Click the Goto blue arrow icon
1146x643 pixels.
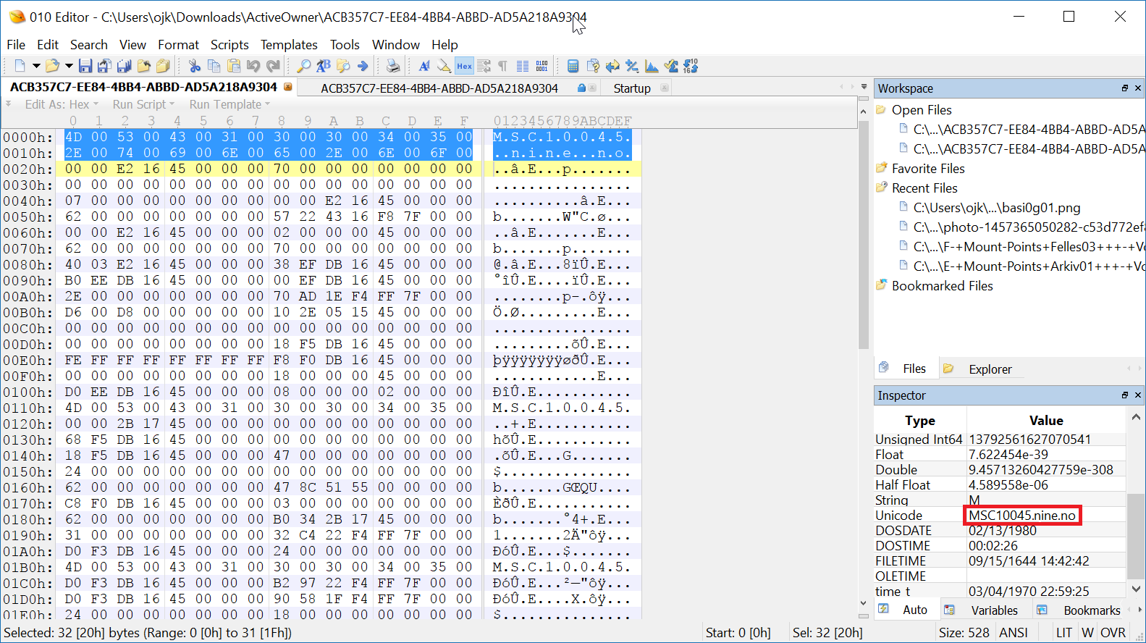(x=363, y=66)
